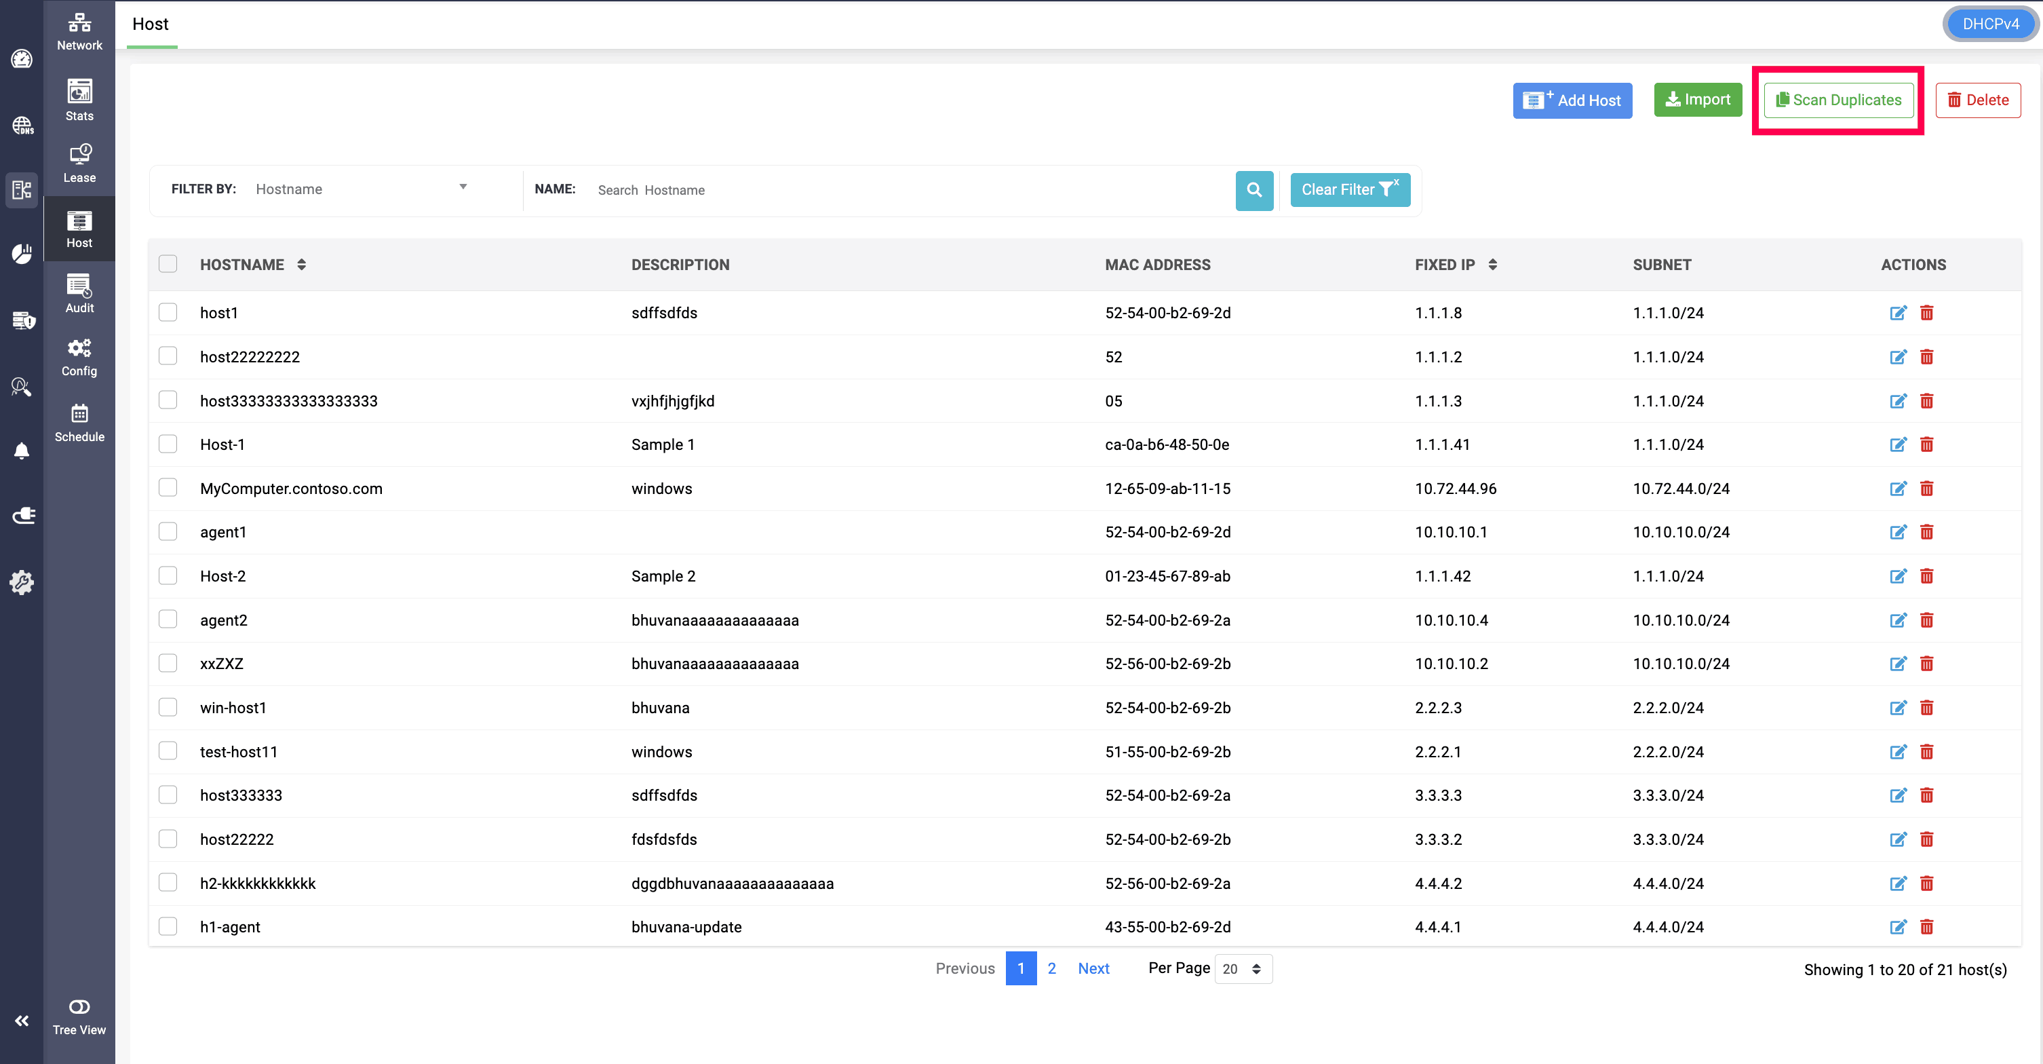Edit the Host-1 entry

(1898, 444)
